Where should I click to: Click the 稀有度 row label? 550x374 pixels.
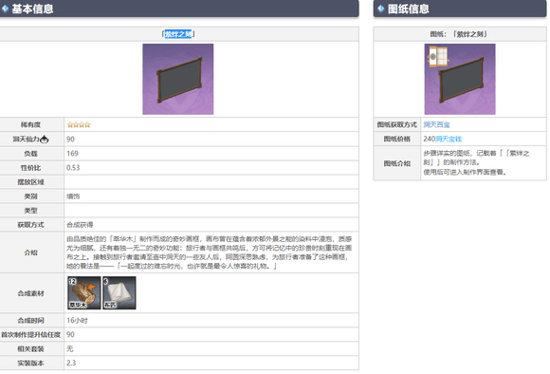coord(31,124)
